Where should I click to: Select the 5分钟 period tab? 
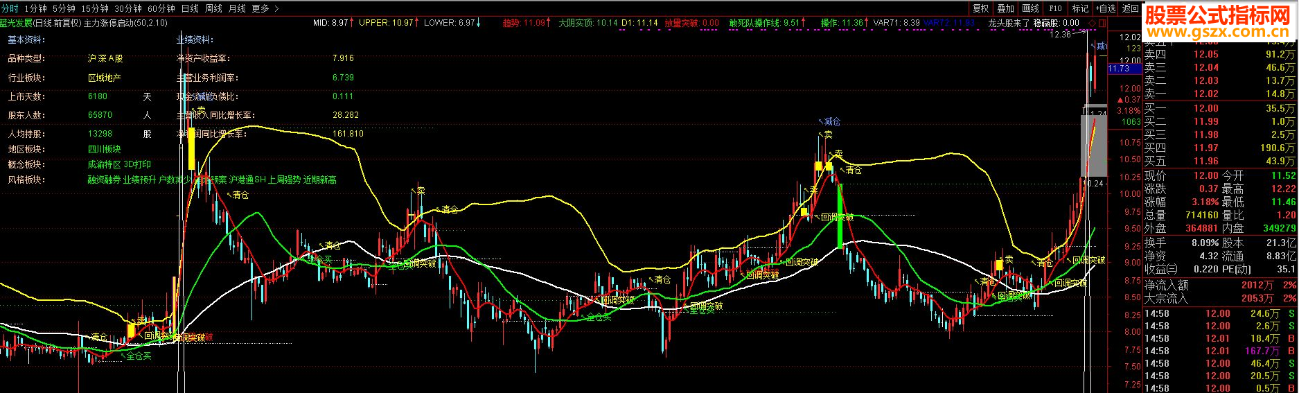click(64, 8)
